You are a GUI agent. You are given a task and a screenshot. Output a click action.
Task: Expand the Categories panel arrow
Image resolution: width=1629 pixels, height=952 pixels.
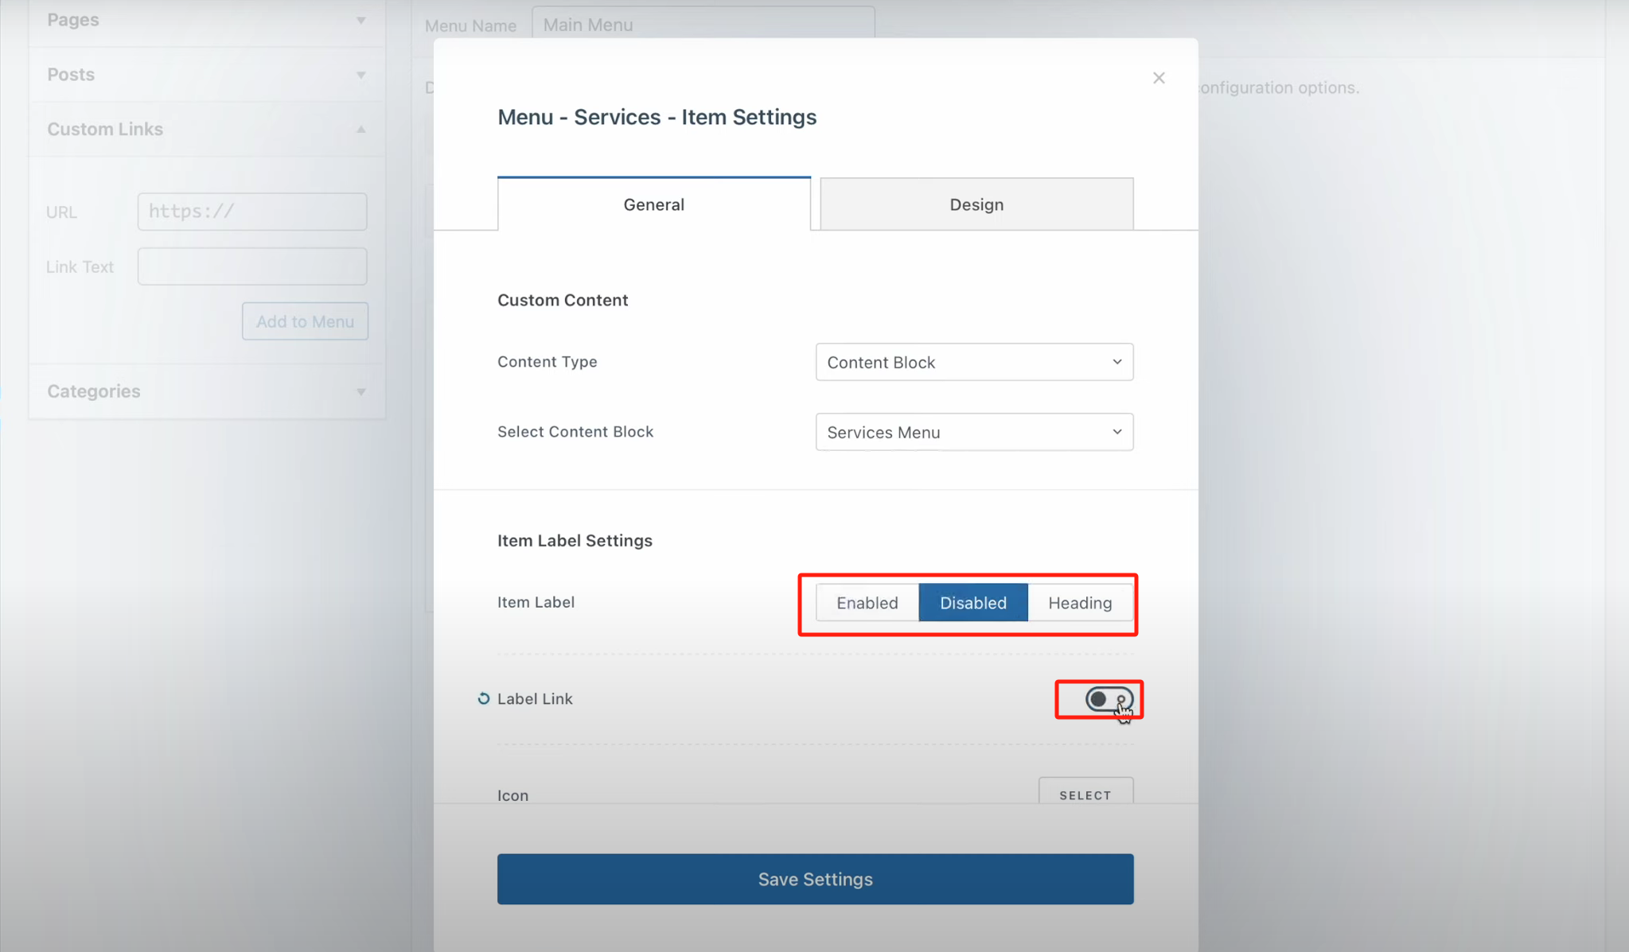(x=360, y=392)
